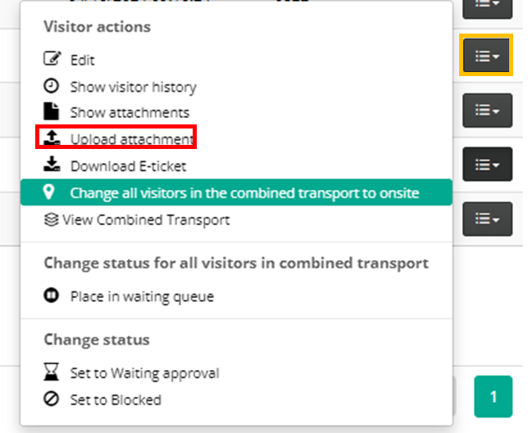Open the yellow-highlighted actions dropdown button
The width and height of the screenshot is (528, 433).
486,55
